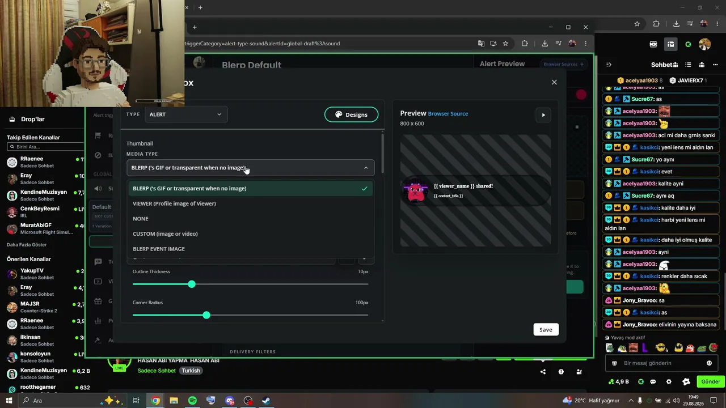Open Chrome menu in popup browser window
The width and height of the screenshot is (726, 408).
pos(586,44)
